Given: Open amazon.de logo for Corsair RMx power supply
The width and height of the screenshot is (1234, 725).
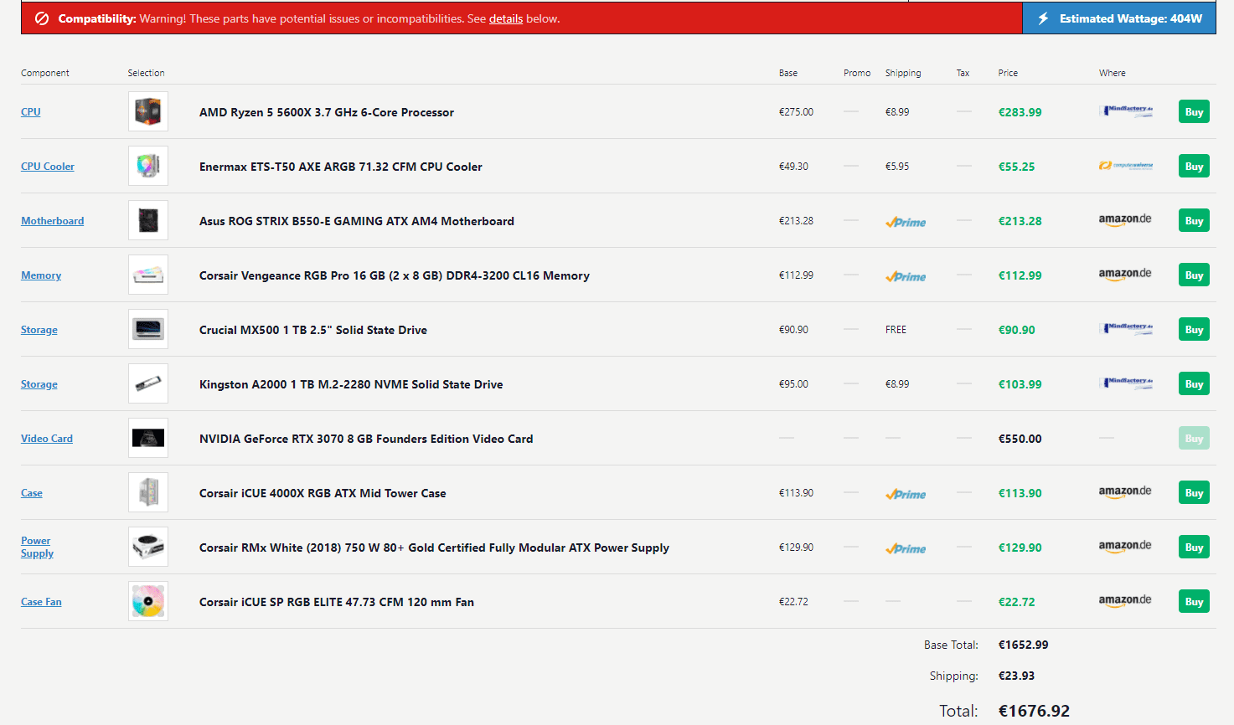Looking at the screenshot, I should point(1125,547).
